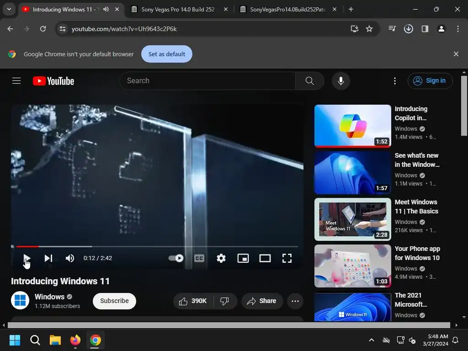Open YouTube settings three-dot menu
The image size is (468, 351).
tap(395, 81)
